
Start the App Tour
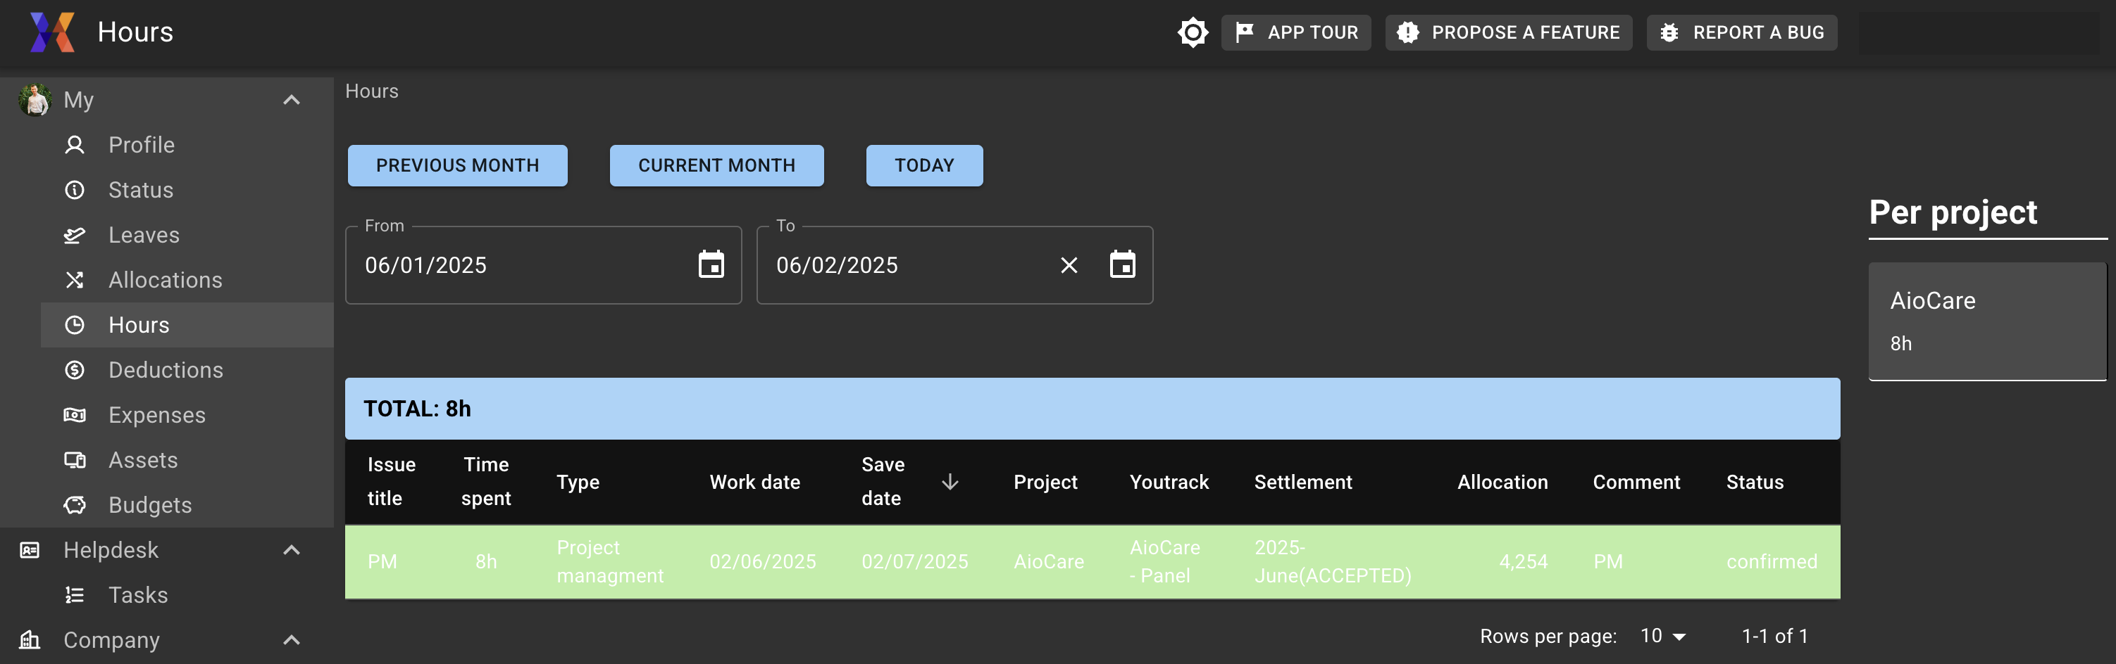coord(1295,33)
